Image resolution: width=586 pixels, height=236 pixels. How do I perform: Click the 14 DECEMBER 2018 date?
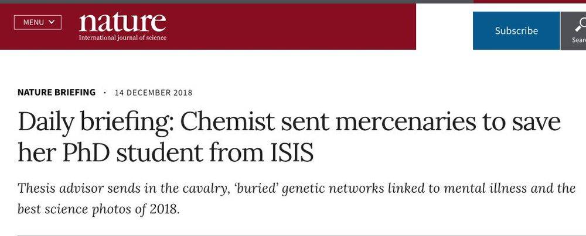coord(153,92)
